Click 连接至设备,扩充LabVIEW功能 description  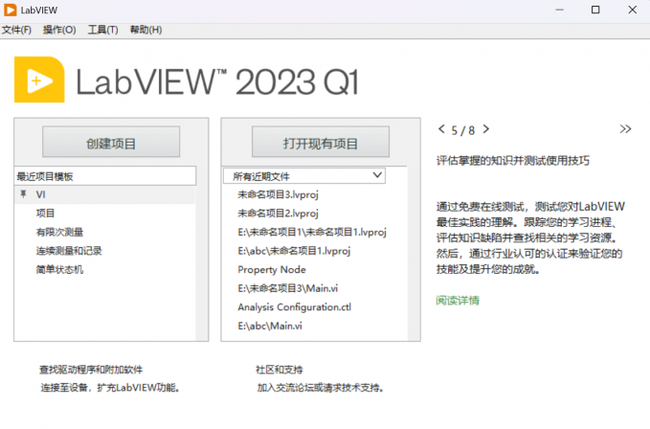click(x=110, y=388)
